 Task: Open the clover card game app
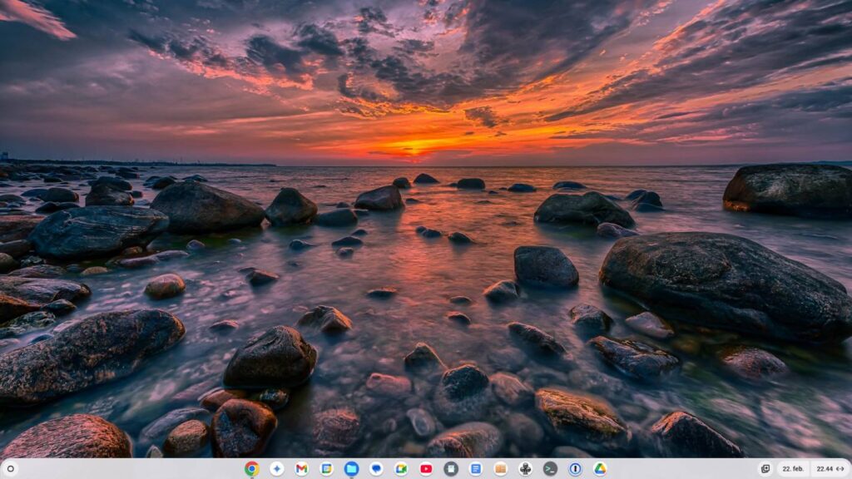(525, 469)
